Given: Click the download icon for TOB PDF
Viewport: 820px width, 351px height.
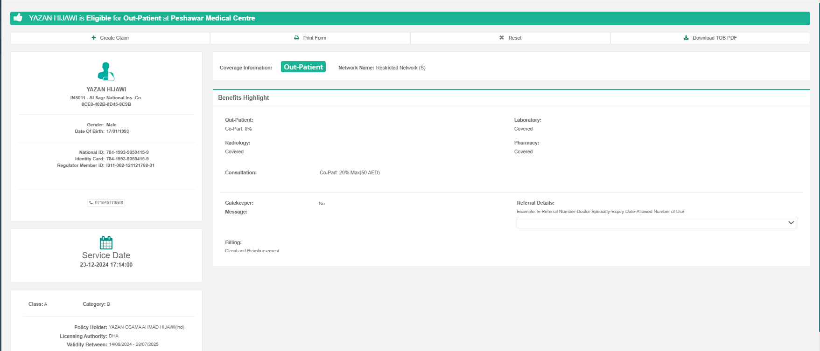Looking at the screenshot, I should 686,38.
